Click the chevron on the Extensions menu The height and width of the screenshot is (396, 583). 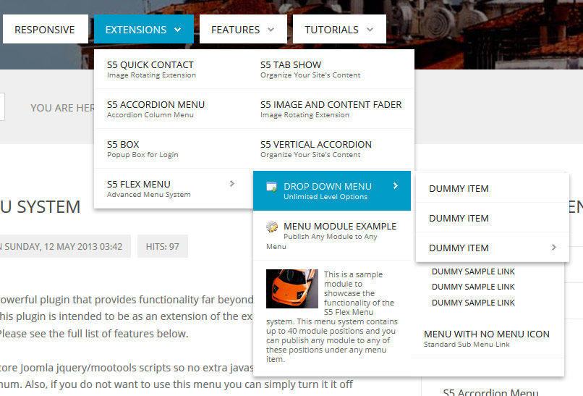click(x=176, y=30)
